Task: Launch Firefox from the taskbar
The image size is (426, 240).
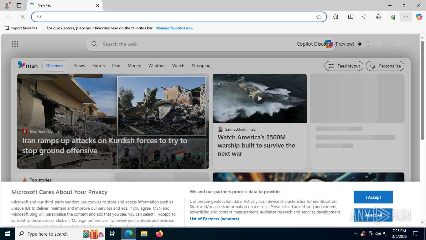Action: point(159,234)
